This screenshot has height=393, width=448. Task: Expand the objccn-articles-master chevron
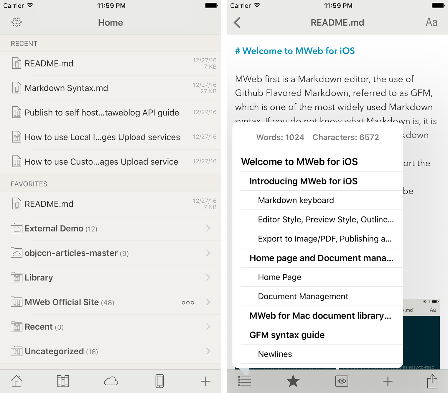208,253
